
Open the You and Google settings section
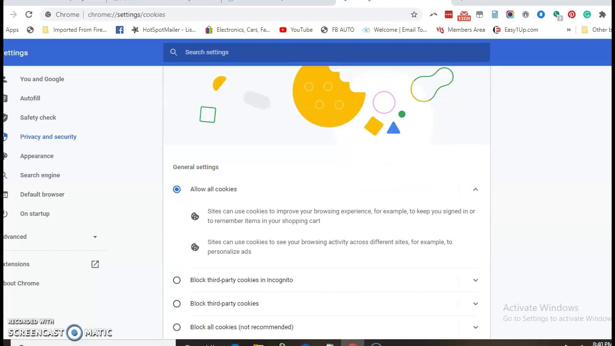pos(42,79)
